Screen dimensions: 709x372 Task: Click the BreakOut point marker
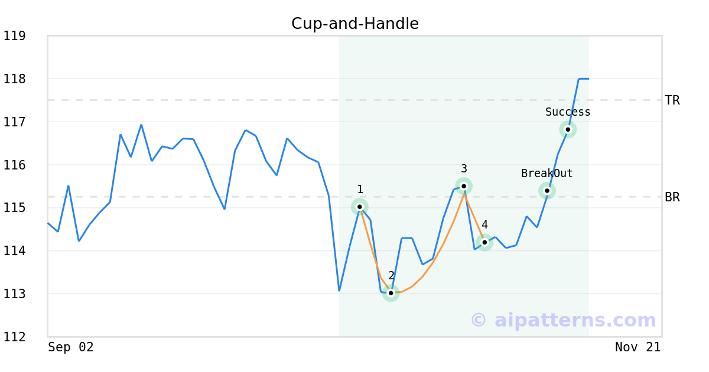click(547, 191)
